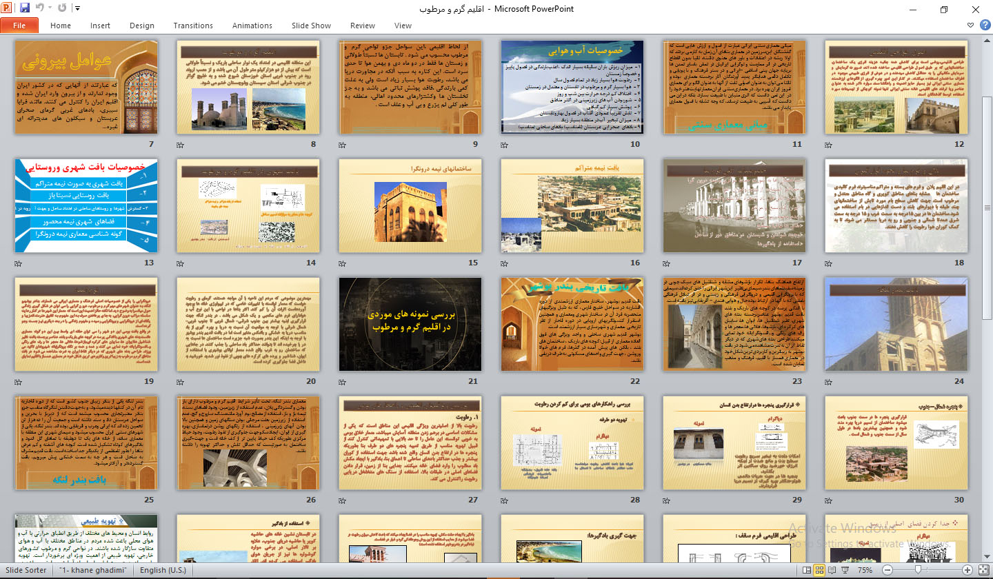
Task: Open the Transitions ribbon tab
Action: point(193,26)
